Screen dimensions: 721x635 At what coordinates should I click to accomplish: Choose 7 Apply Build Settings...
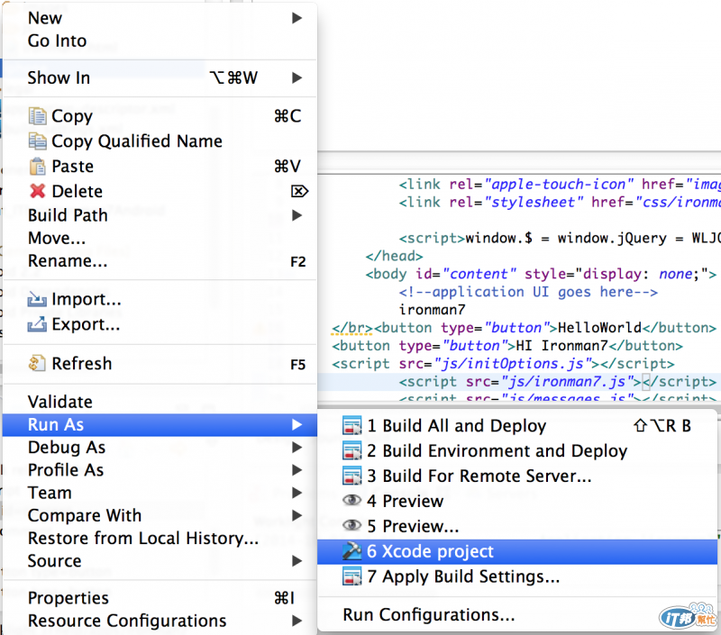(x=517, y=576)
